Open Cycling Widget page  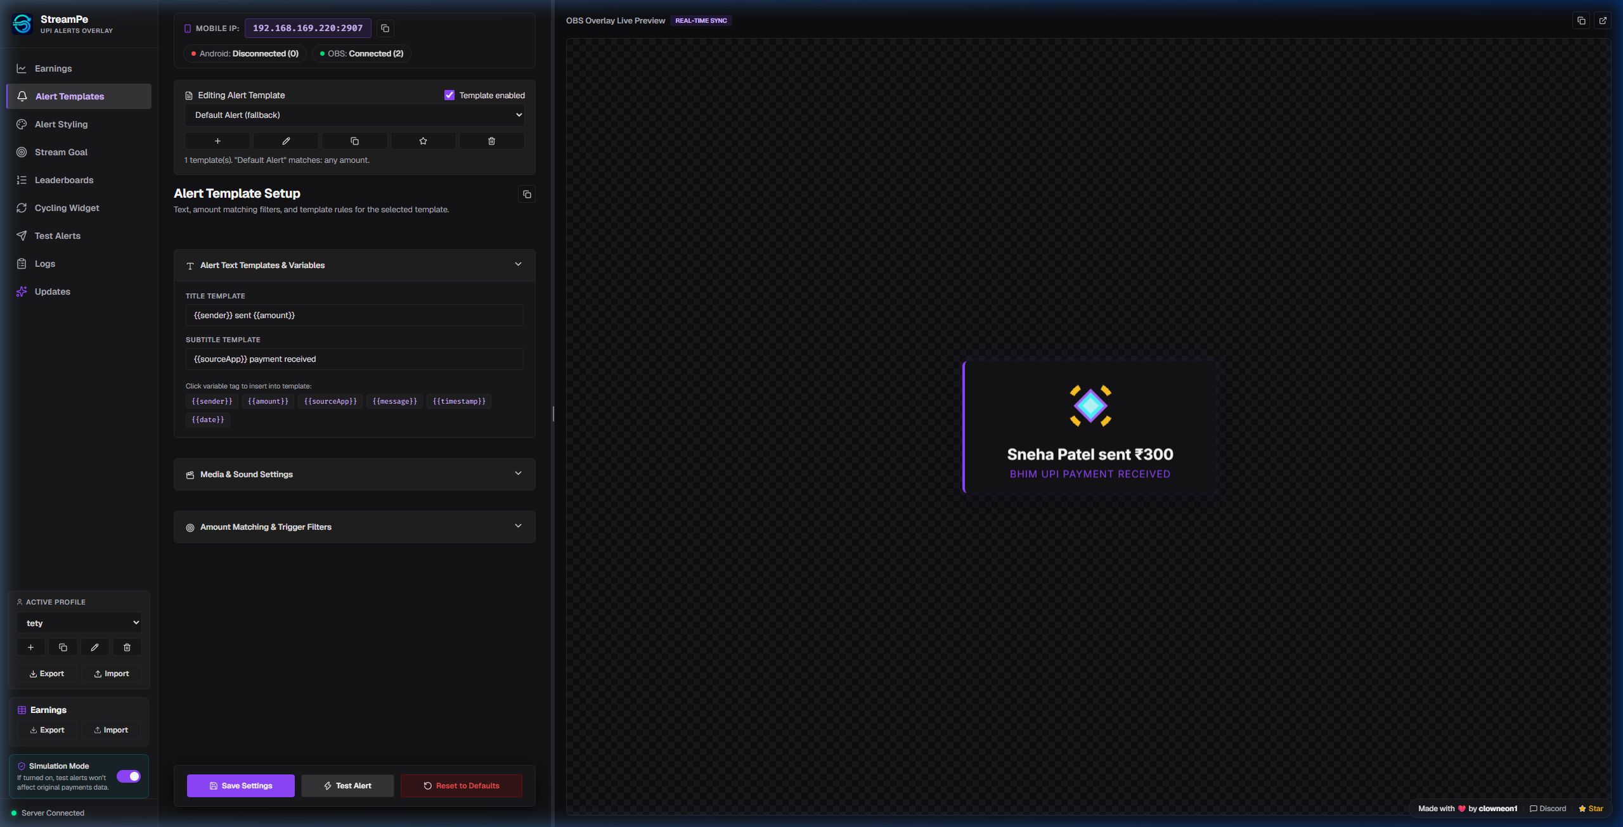(79, 208)
